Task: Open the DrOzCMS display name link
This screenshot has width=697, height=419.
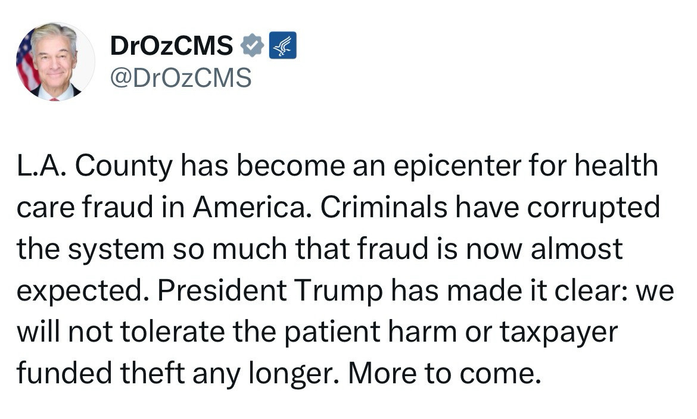Action: click(172, 46)
